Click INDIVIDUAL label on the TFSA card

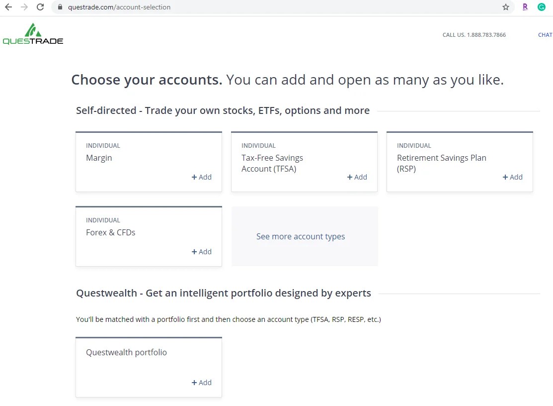pos(258,146)
